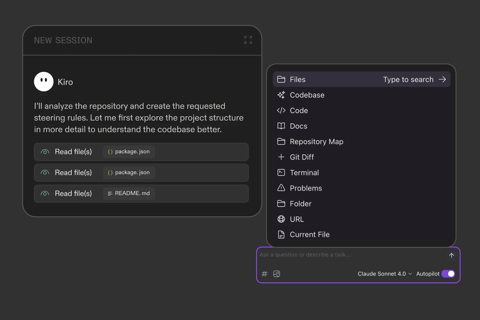
Task: Click eye icon on README.md read row
Action: 45,194
